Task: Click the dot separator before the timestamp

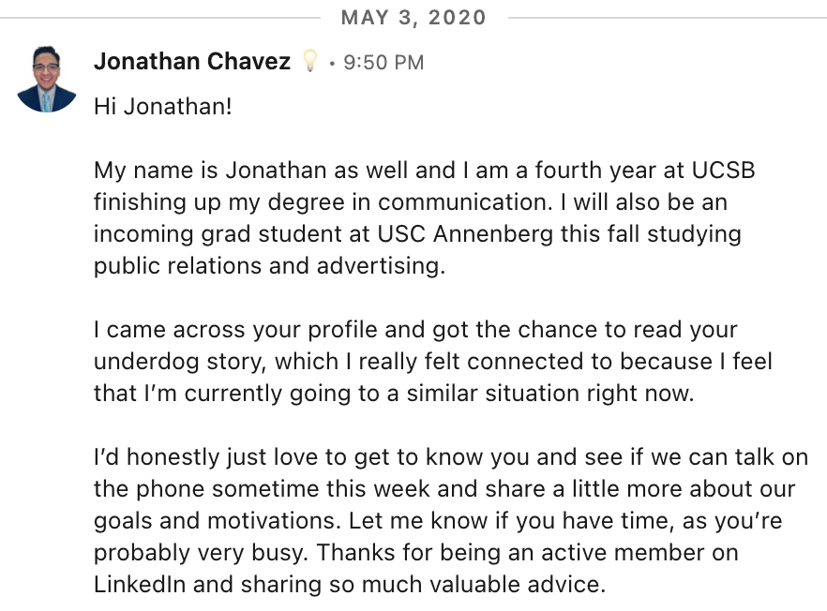Action: [332, 63]
